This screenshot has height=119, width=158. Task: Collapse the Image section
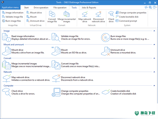154,31
